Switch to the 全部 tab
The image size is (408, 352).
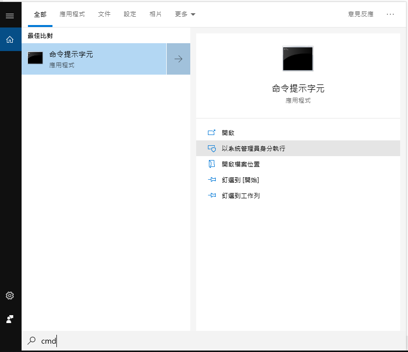click(40, 14)
